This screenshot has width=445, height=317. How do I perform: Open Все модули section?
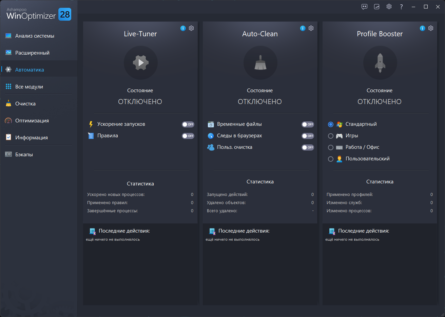pyautogui.click(x=39, y=87)
